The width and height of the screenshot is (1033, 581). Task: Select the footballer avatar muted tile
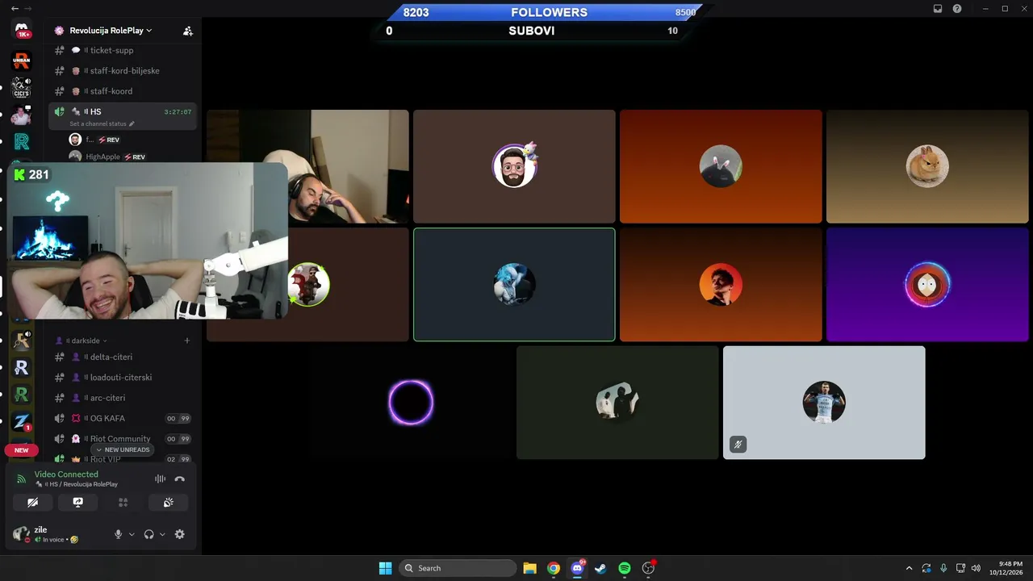click(x=824, y=403)
